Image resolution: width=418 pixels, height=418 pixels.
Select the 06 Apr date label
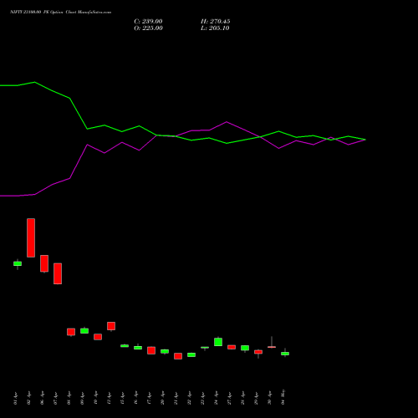click(x=42, y=399)
